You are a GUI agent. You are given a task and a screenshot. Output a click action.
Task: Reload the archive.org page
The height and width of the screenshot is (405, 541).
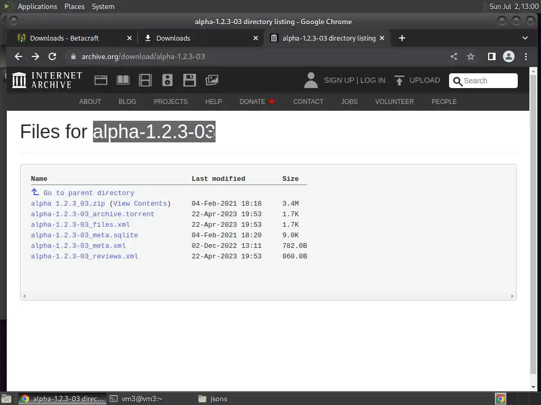[52, 56]
